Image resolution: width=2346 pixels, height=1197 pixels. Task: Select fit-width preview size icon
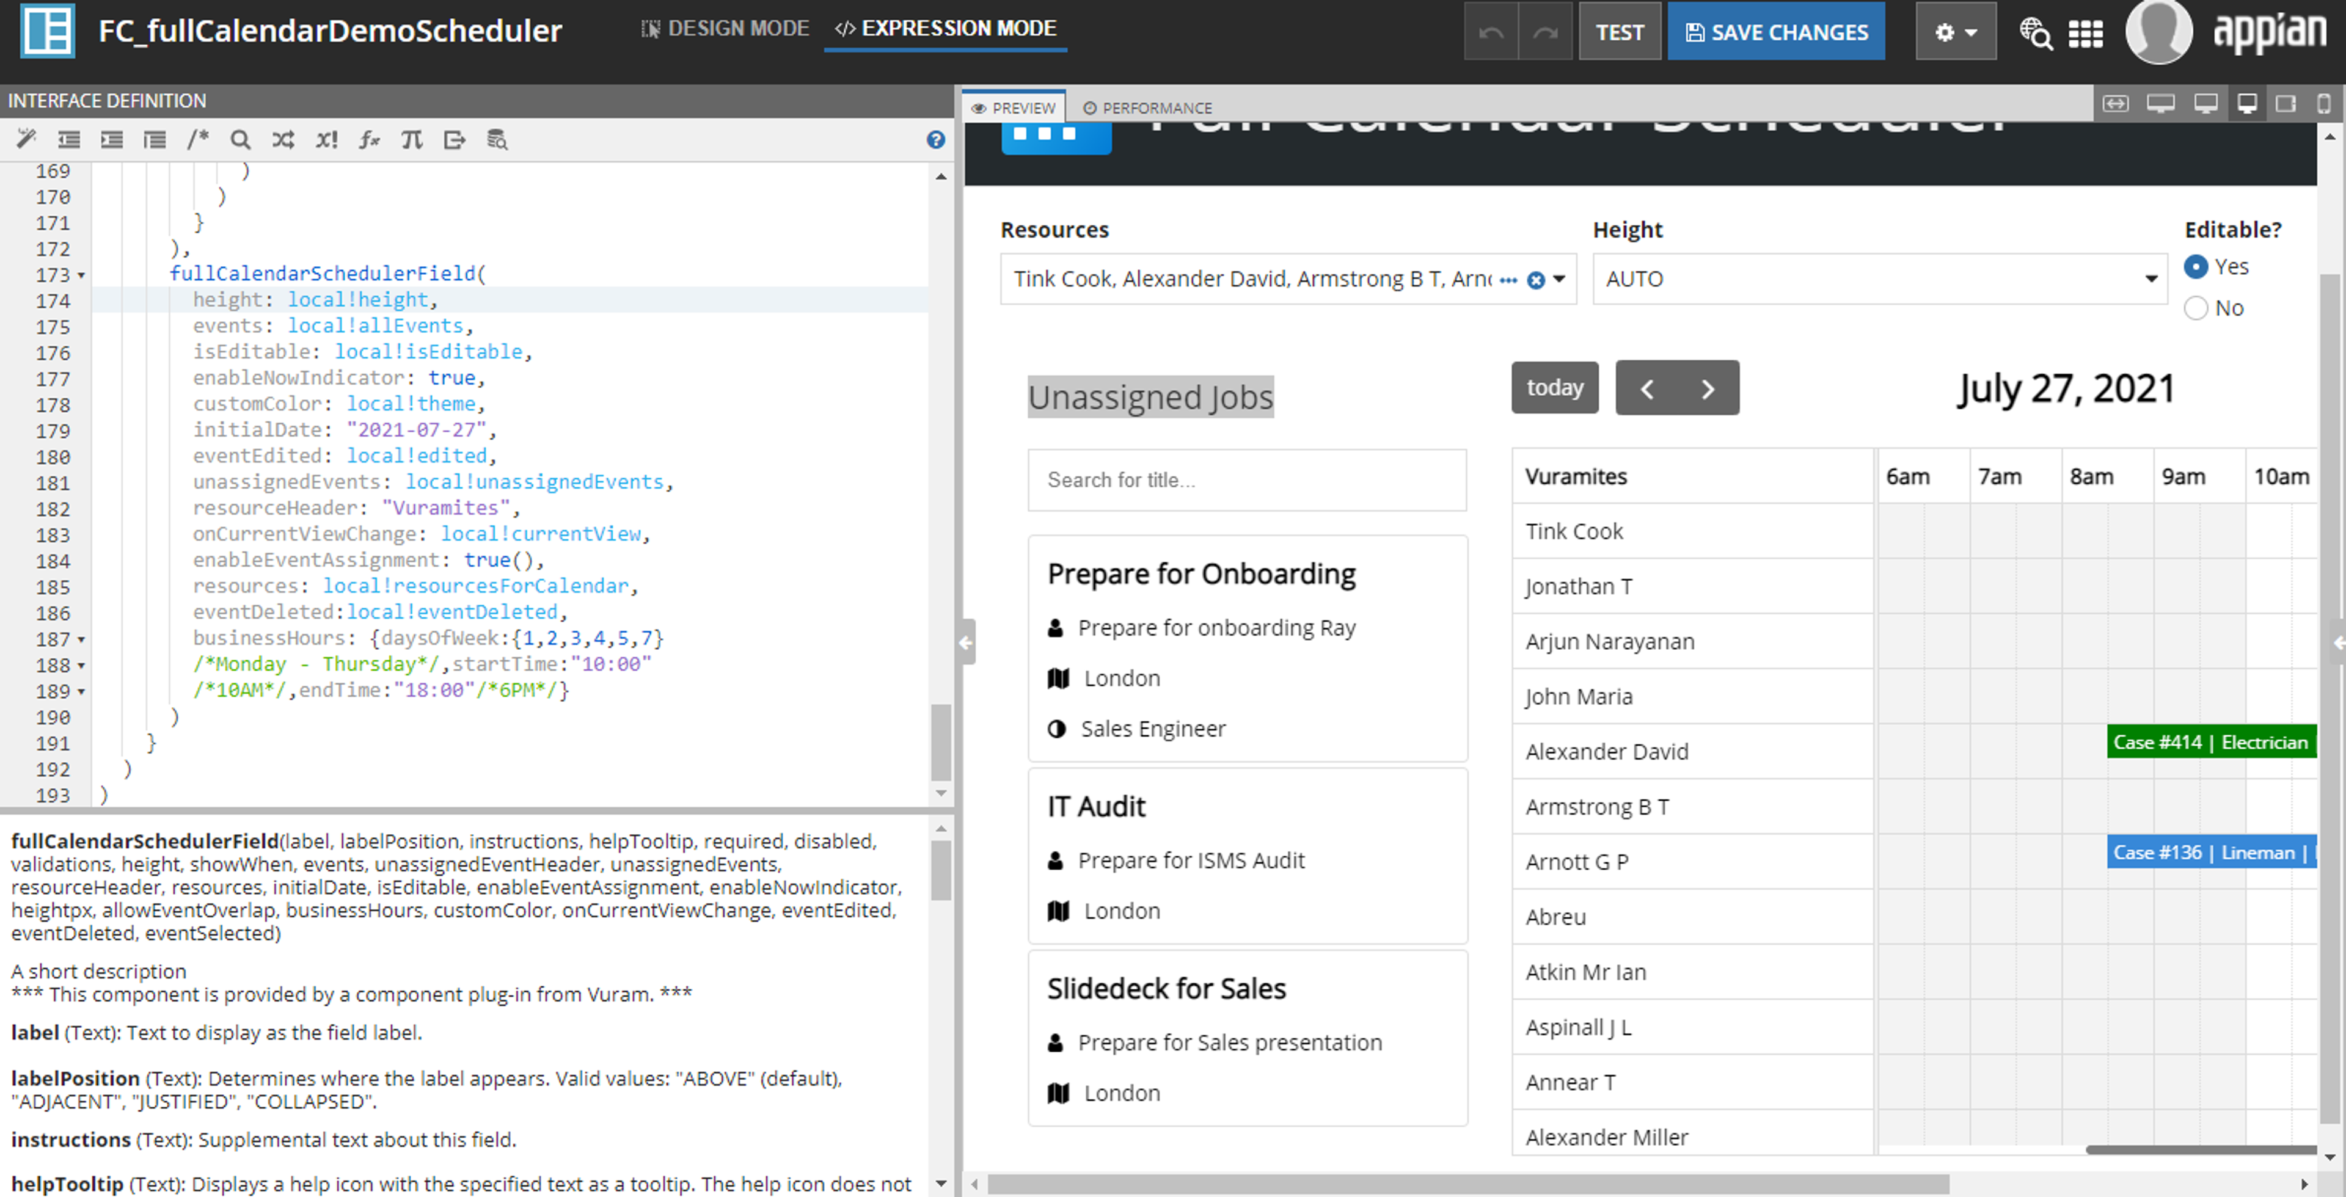pos(2116,104)
